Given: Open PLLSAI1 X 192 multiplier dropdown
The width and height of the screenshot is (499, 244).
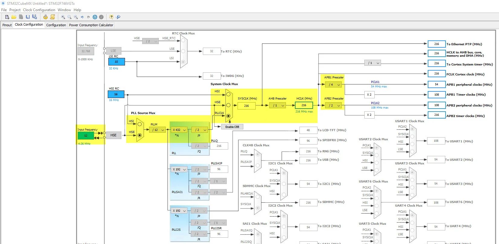Looking at the screenshot, I should pos(179,169).
